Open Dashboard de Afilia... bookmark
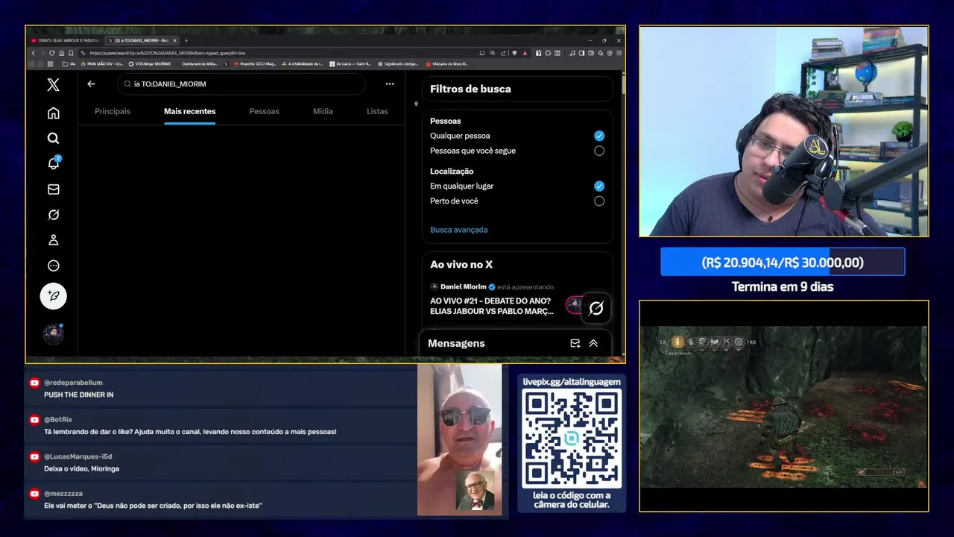Image resolution: width=954 pixels, height=537 pixels. 200,64
